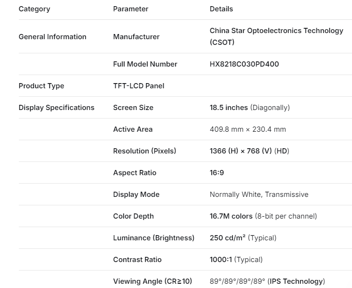The width and height of the screenshot is (352, 288).
Task: Click the Parameter column header
Action: [x=131, y=9]
